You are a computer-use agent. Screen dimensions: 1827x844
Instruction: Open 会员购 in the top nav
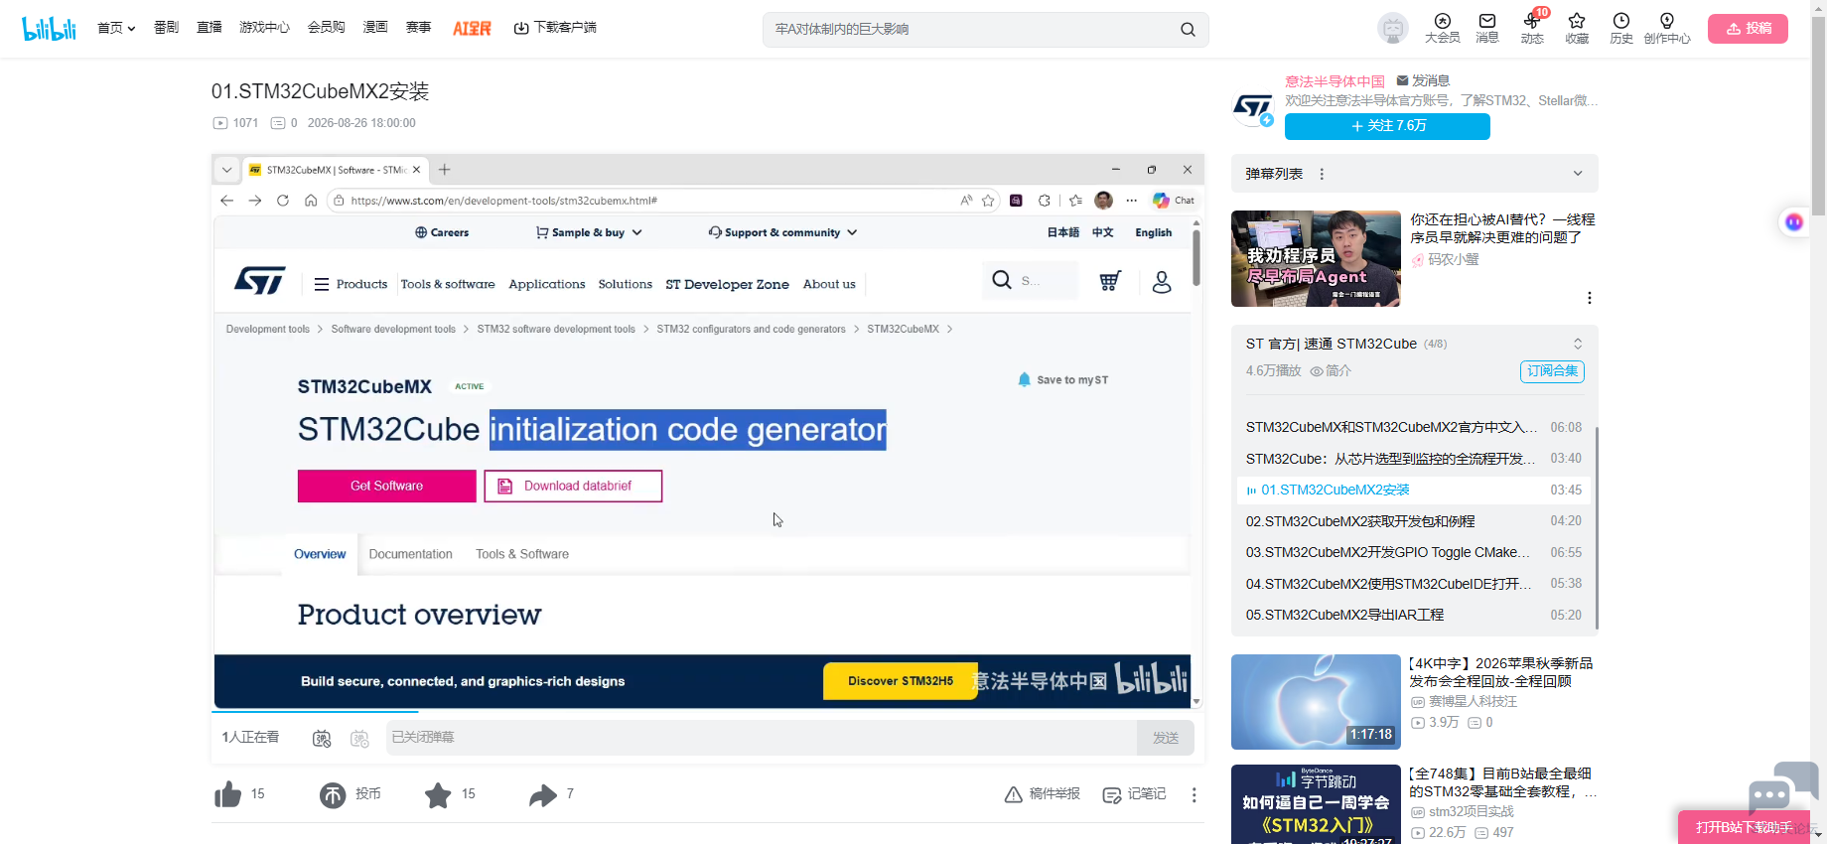tap(326, 28)
